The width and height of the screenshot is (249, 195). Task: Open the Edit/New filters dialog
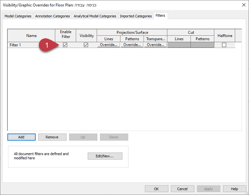[105, 156]
